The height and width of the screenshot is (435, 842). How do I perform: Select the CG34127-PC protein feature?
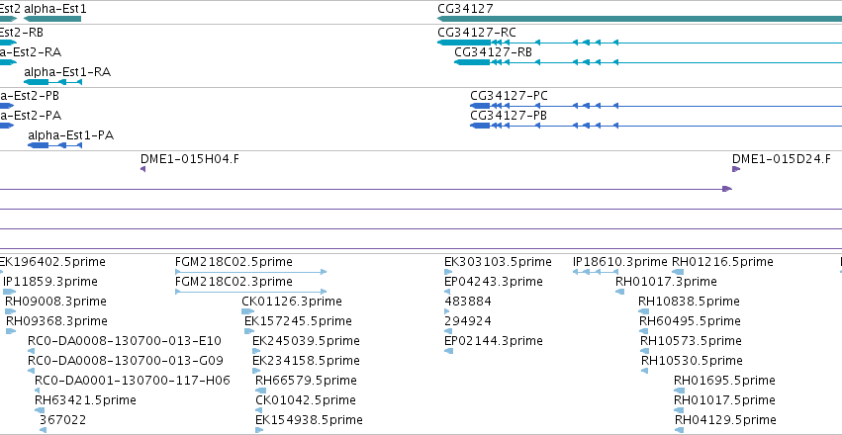(x=656, y=106)
